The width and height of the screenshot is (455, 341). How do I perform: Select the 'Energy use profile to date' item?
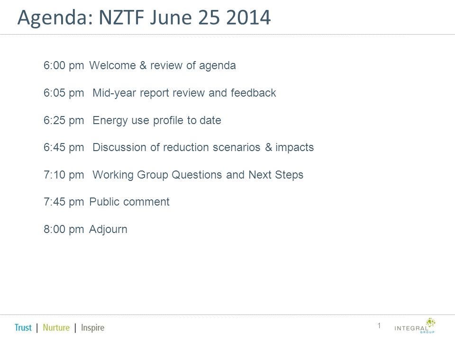tap(157, 121)
